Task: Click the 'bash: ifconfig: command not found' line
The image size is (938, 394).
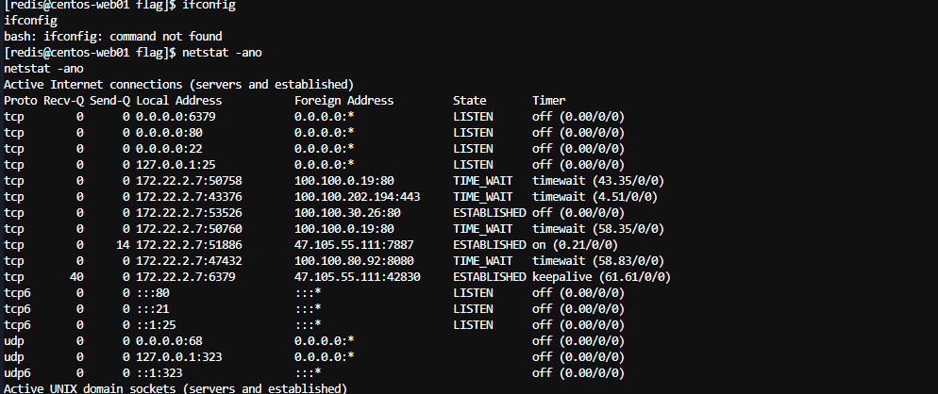Action: 113,37
